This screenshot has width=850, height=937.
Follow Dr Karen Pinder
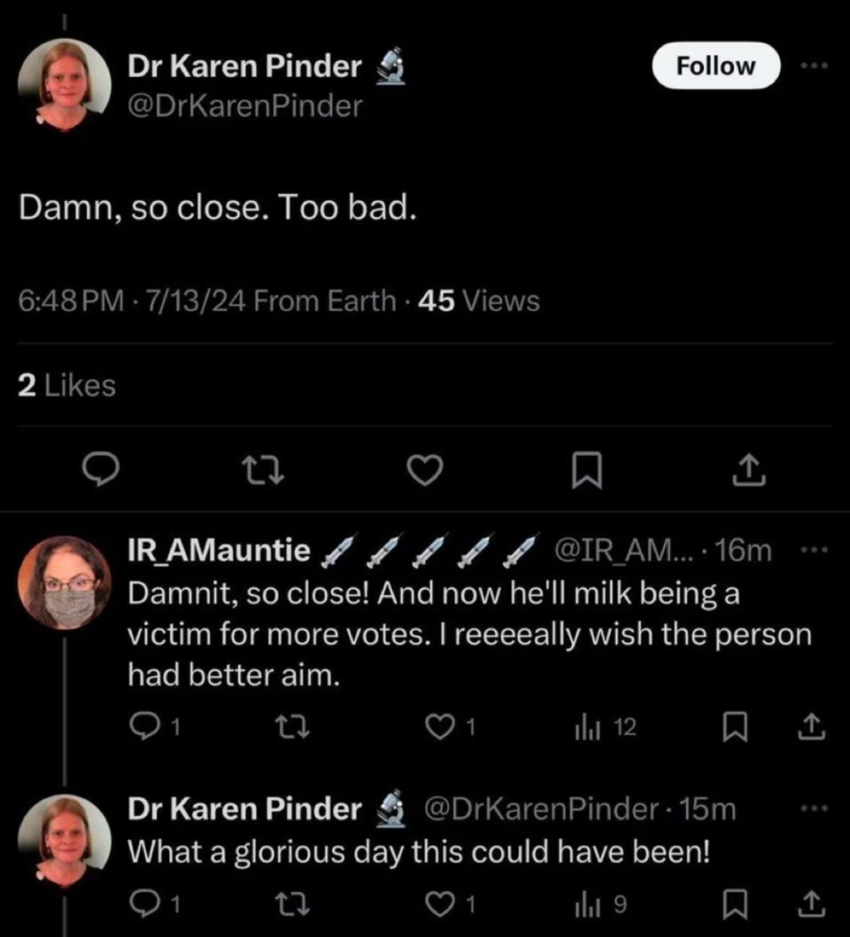tap(716, 66)
